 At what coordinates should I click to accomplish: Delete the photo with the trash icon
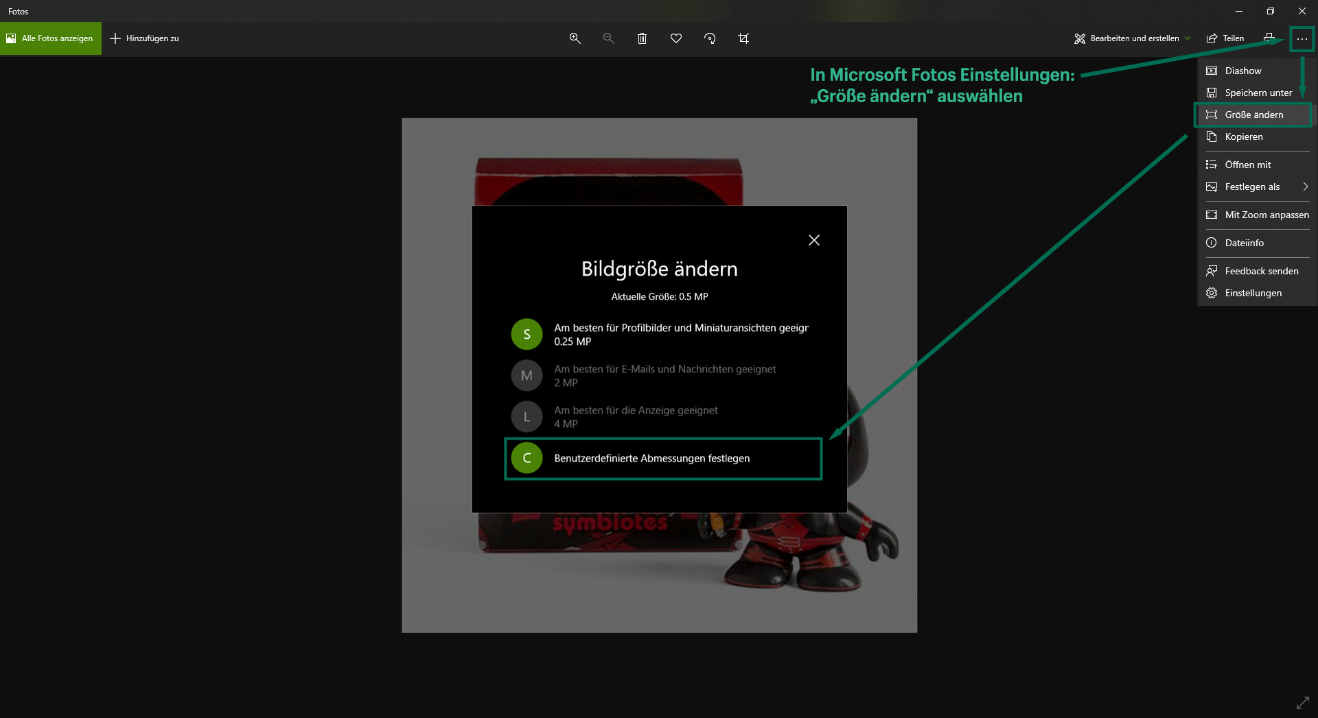coord(642,38)
